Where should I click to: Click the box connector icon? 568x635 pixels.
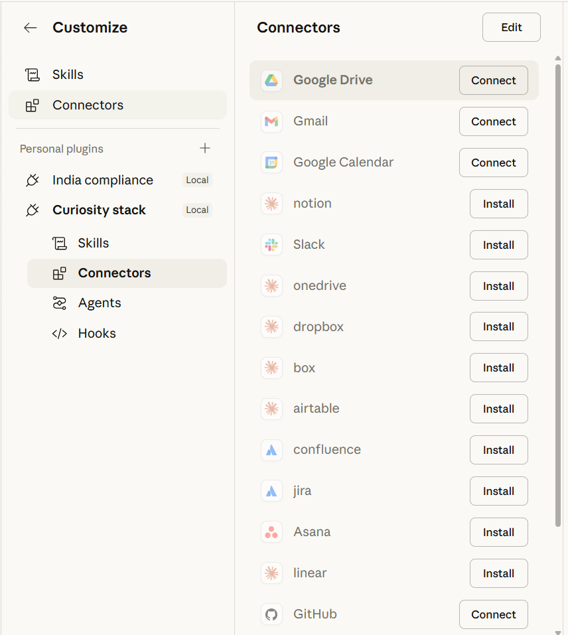(x=271, y=368)
